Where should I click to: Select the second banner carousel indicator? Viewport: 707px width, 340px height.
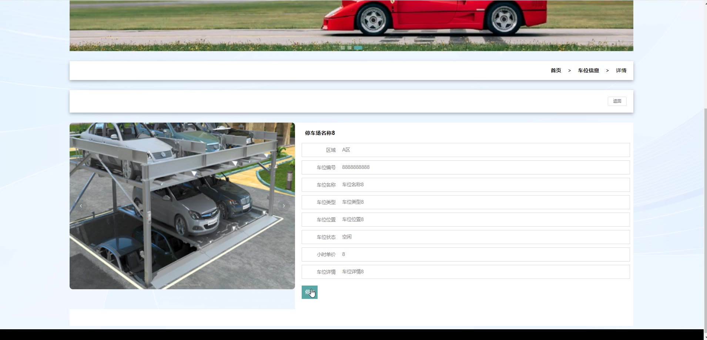pyautogui.click(x=349, y=48)
